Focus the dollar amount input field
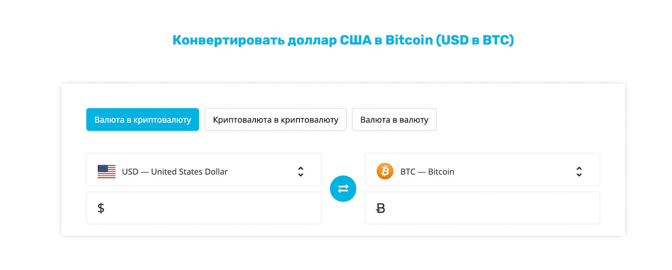The image size is (672, 270). tap(204, 208)
